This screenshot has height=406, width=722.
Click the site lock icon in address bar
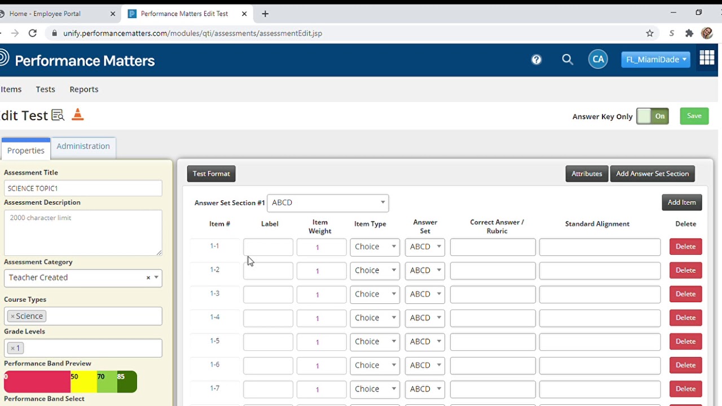coord(55,33)
